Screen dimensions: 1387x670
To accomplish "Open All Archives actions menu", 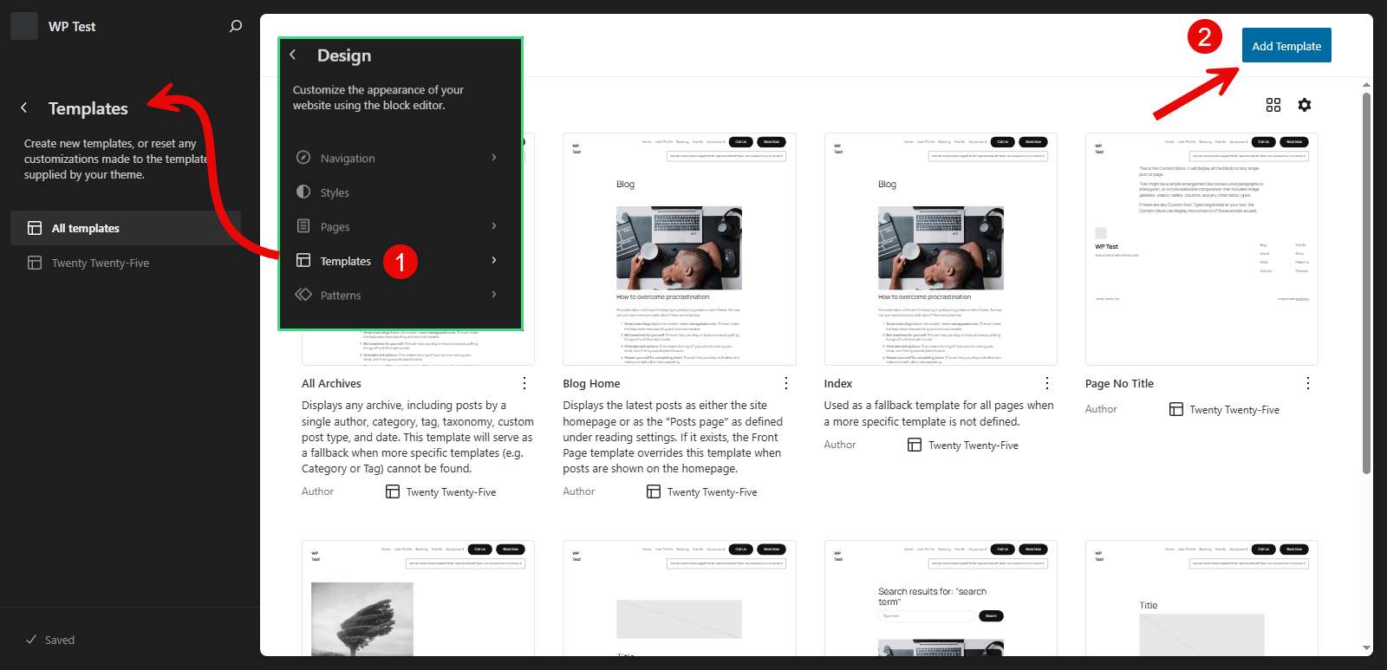I will pos(524,383).
